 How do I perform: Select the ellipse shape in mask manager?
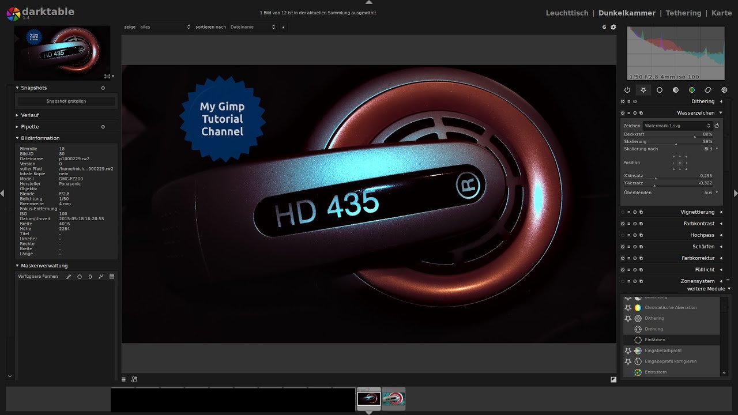click(x=90, y=277)
